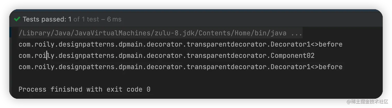Click the 'Tests passed: 1' label
392x108 pixels.
tap(47, 19)
